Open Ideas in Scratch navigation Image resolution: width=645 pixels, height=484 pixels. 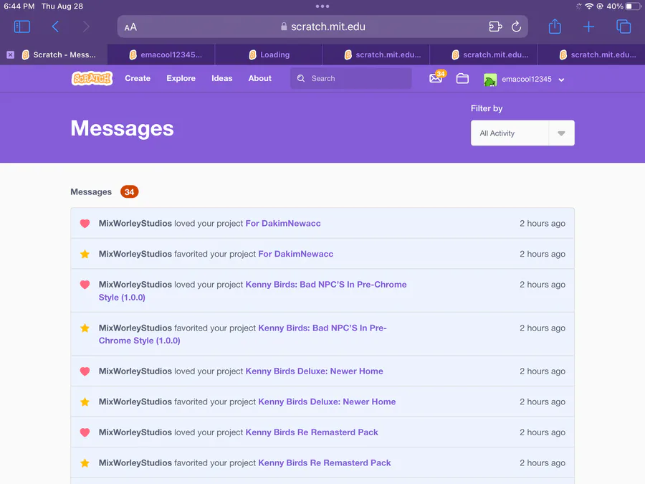221,78
